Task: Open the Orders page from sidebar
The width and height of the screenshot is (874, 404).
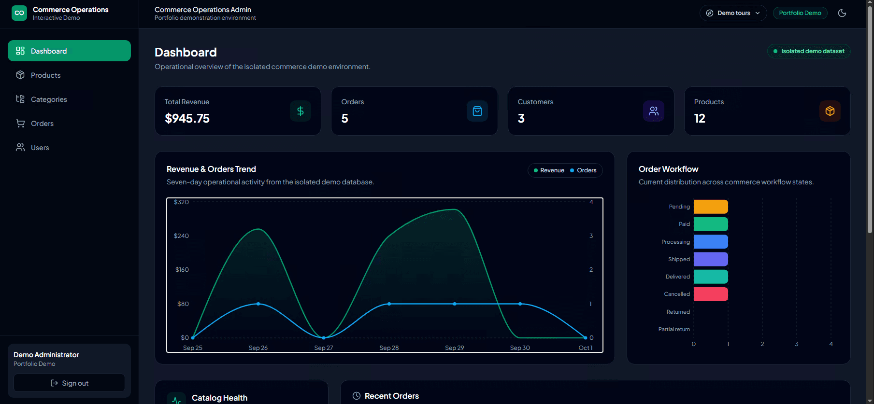Action: point(69,123)
